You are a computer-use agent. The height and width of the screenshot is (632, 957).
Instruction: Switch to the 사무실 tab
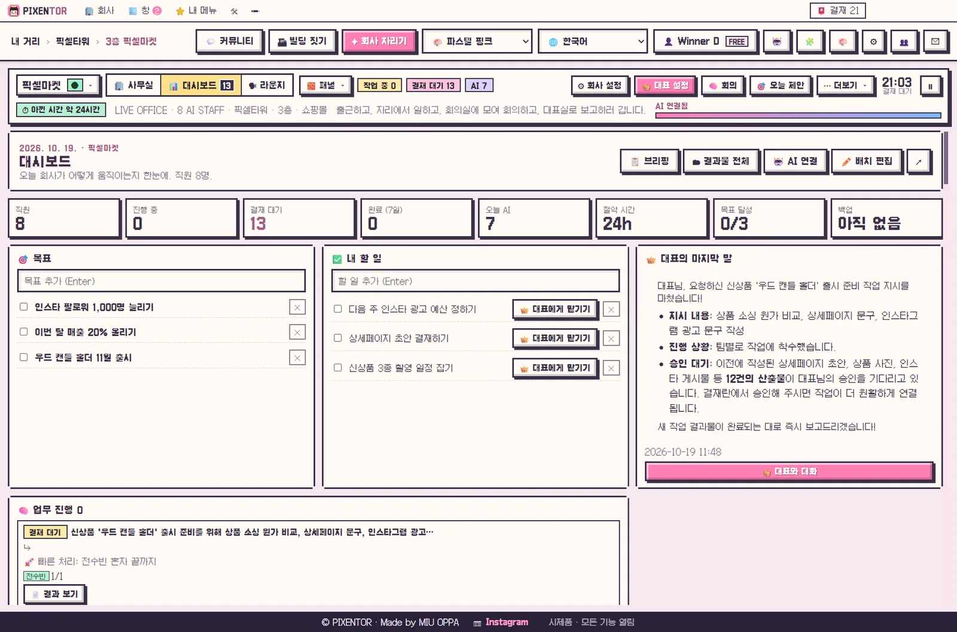(134, 86)
